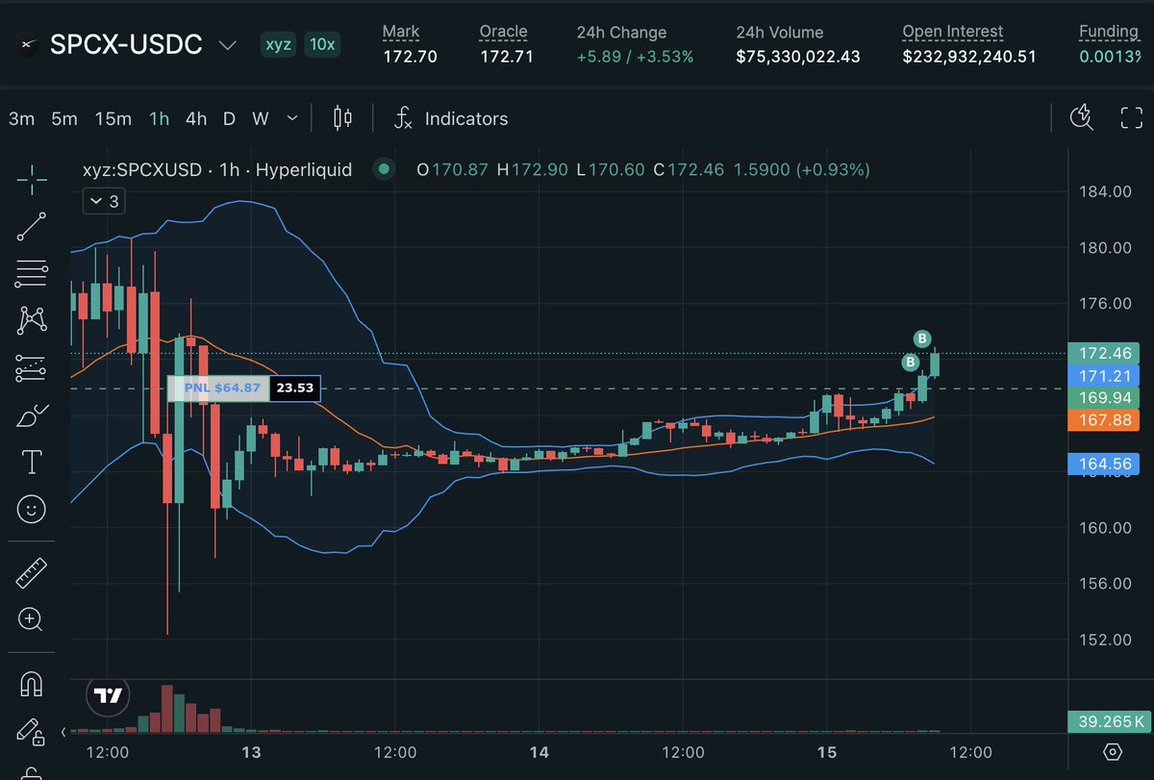Screen dimensions: 1154x780
Task: Click the 10x leverage badge
Action: point(322,44)
